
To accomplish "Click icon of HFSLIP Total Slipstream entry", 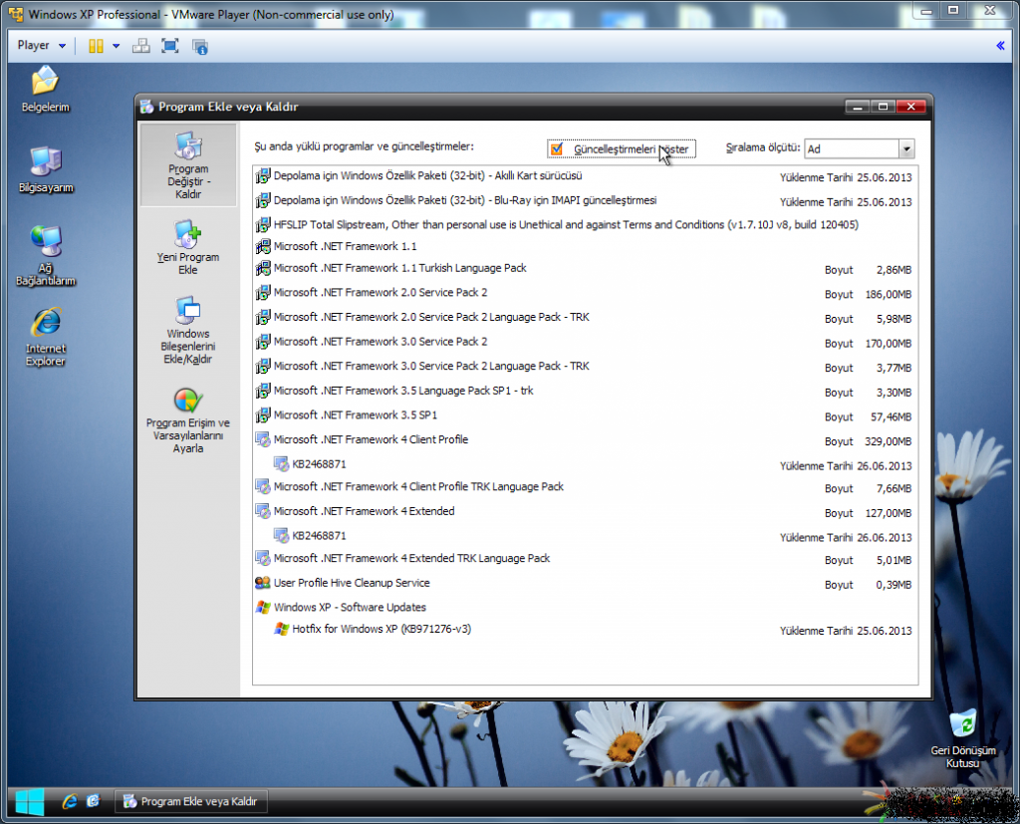I will [x=263, y=225].
